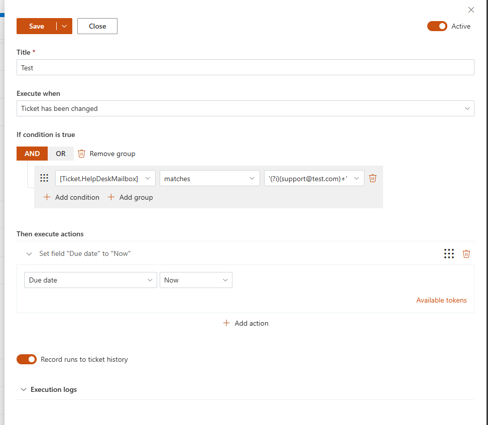Click the Close button
Image resolution: width=488 pixels, height=425 pixels.
point(97,26)
